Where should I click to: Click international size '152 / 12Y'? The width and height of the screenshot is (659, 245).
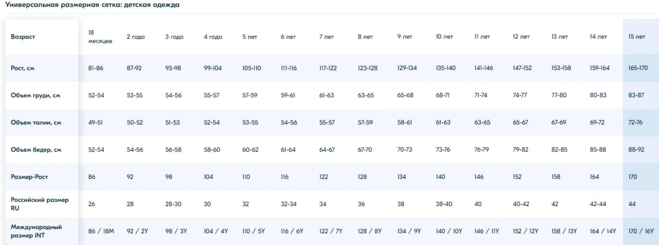(526, 231)
